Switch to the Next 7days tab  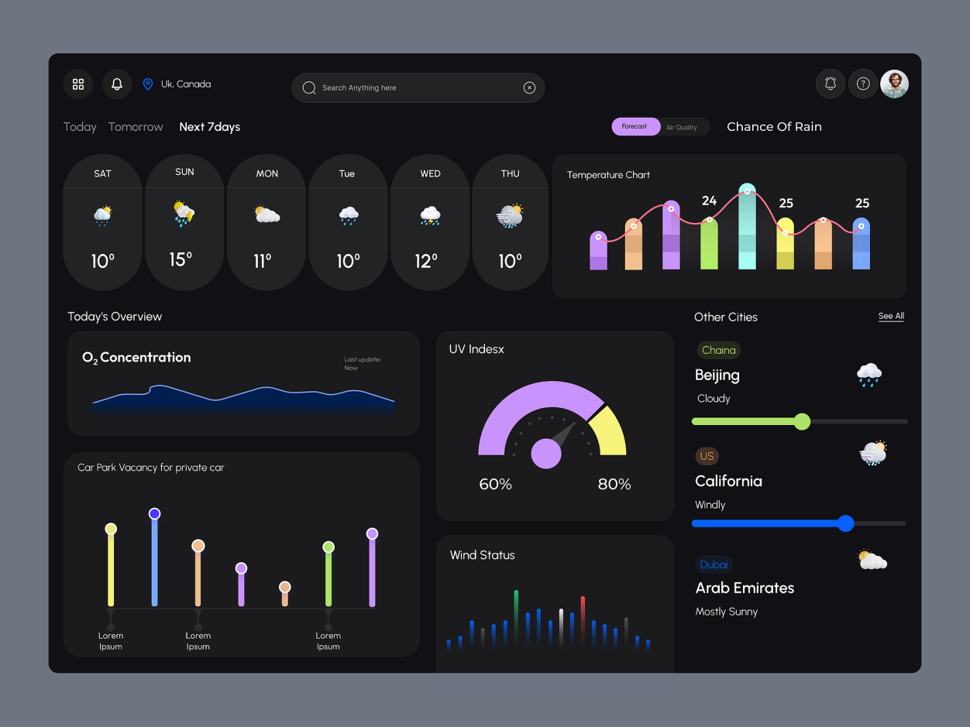tap(209, 127)
